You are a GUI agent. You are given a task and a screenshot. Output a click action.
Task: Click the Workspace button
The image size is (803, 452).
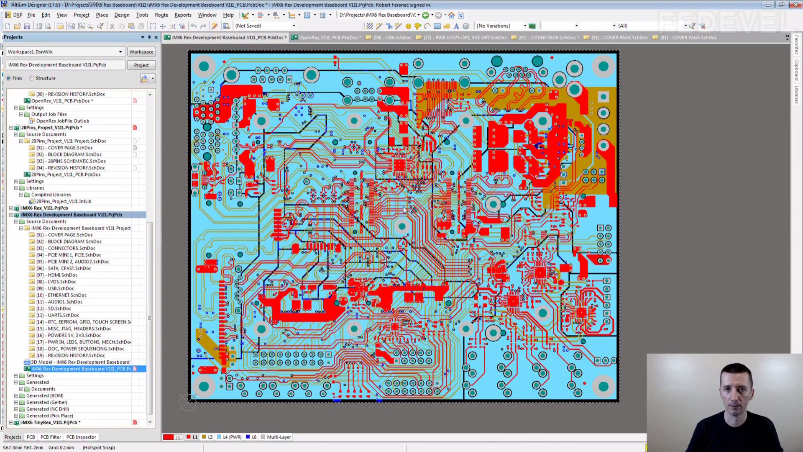[141, 52]
